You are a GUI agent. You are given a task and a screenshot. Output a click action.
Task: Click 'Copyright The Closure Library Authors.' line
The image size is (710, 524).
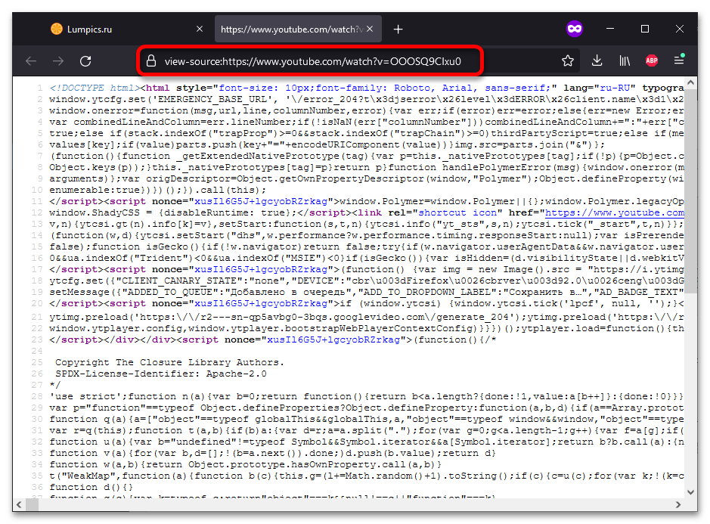pos(170,362)
